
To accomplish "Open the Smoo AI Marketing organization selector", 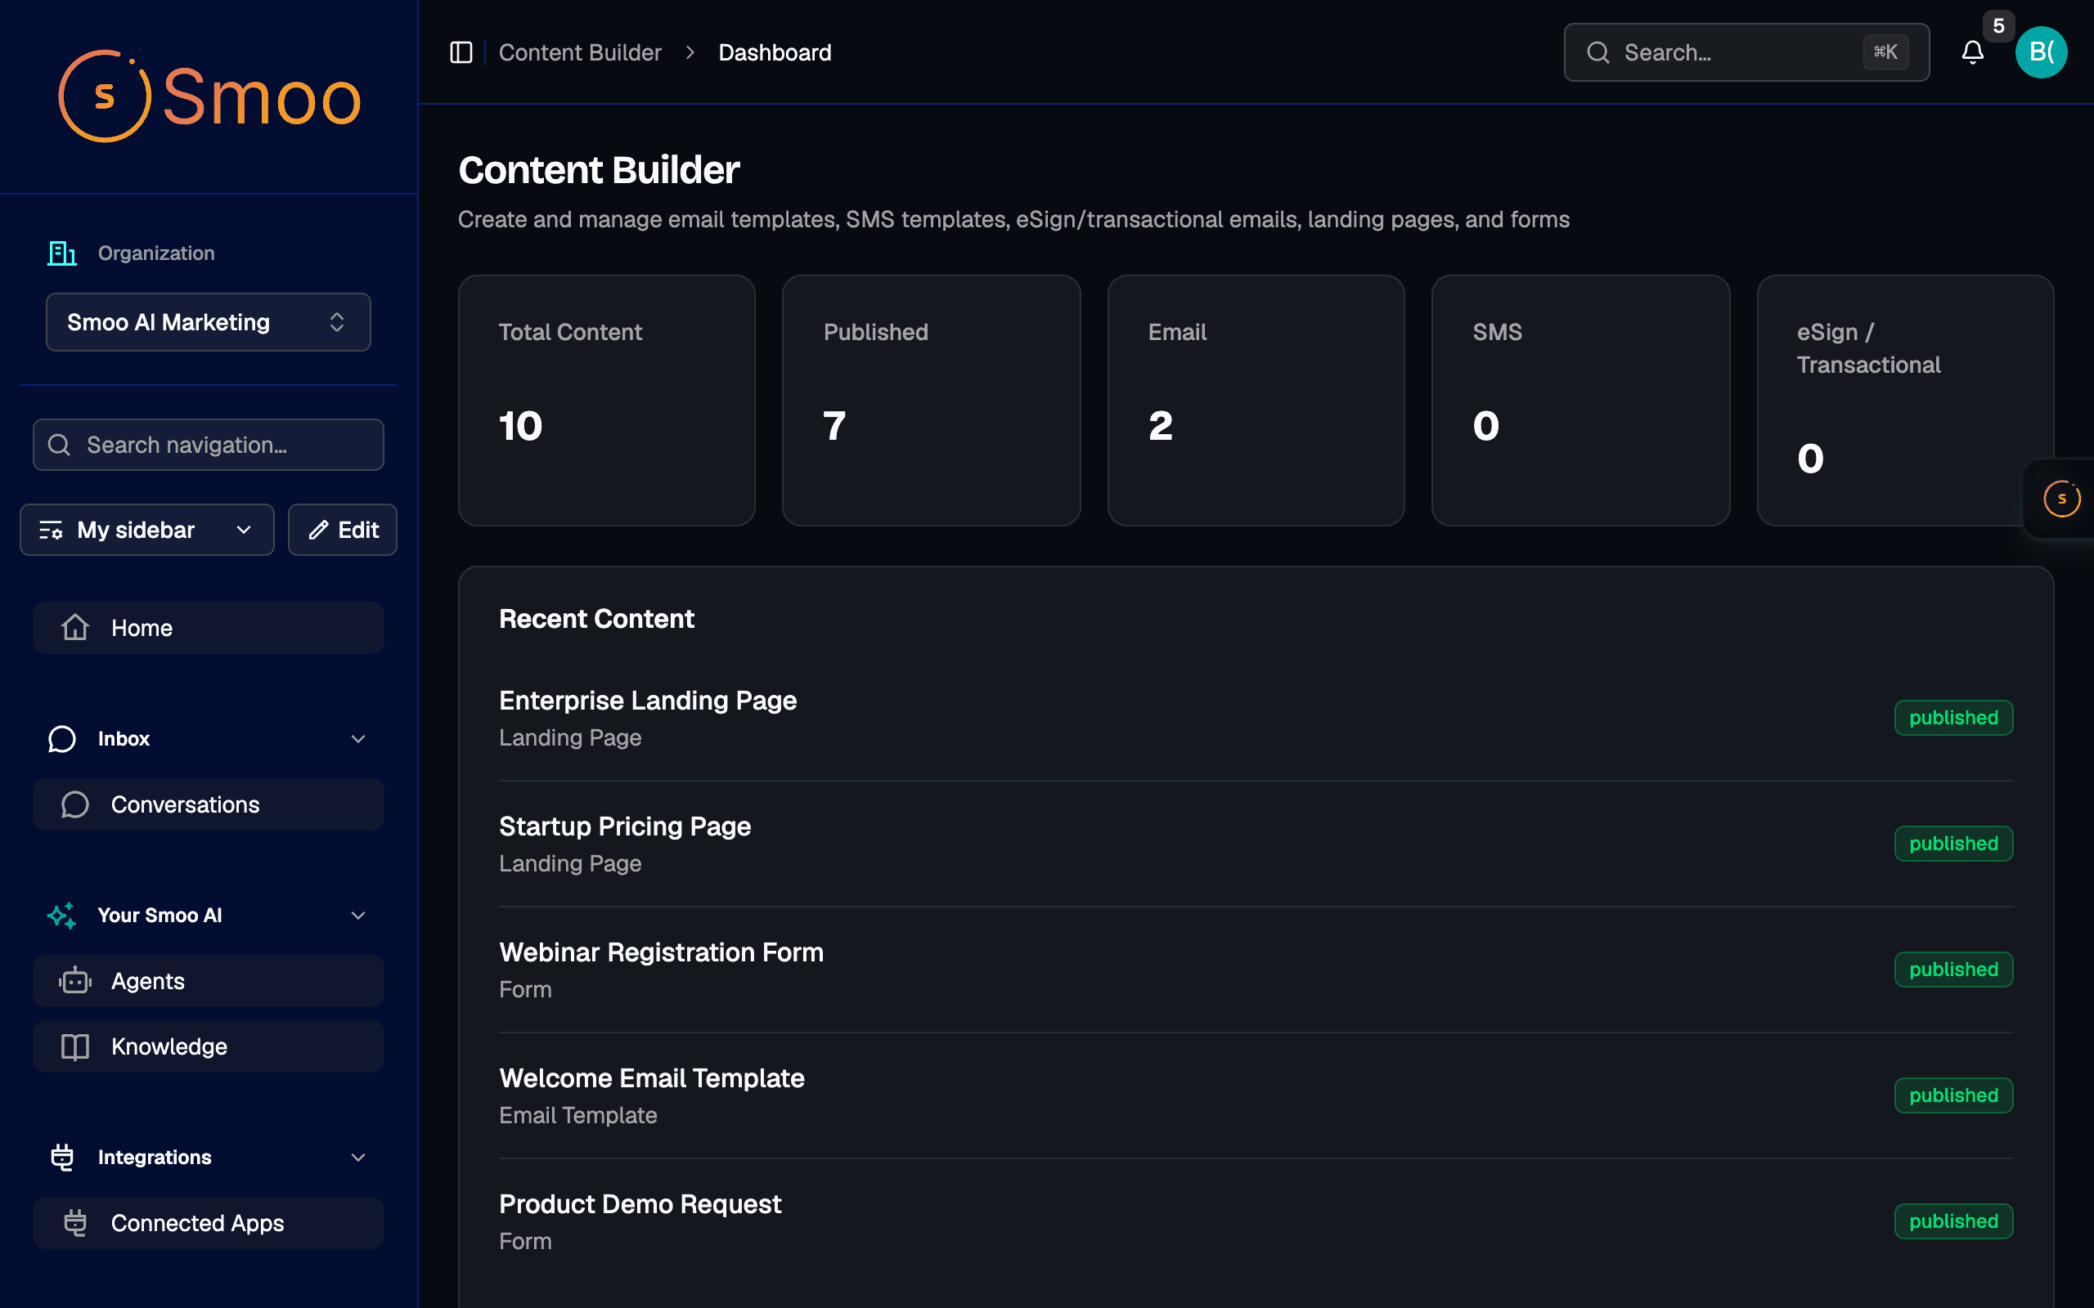I will 209,322.
